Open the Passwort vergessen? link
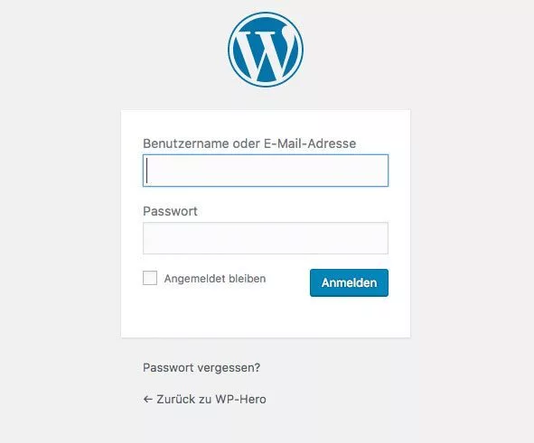The height and width of the screenshot is (443, 534). 201,367
